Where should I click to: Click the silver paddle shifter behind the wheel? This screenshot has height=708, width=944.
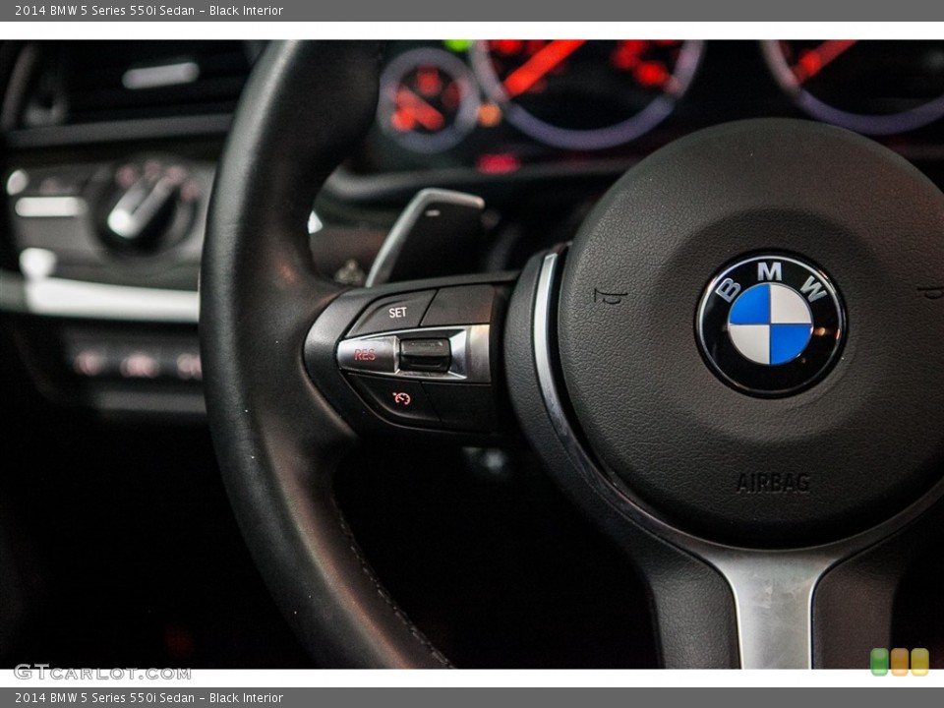(425, 235)
